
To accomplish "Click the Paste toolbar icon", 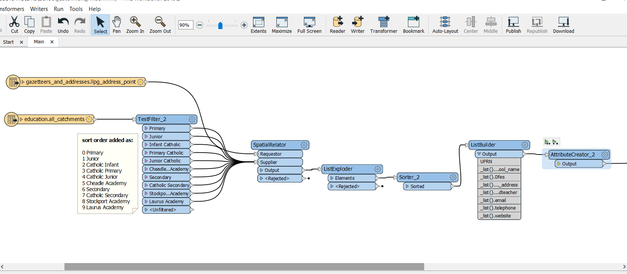I will coord(46,25).
